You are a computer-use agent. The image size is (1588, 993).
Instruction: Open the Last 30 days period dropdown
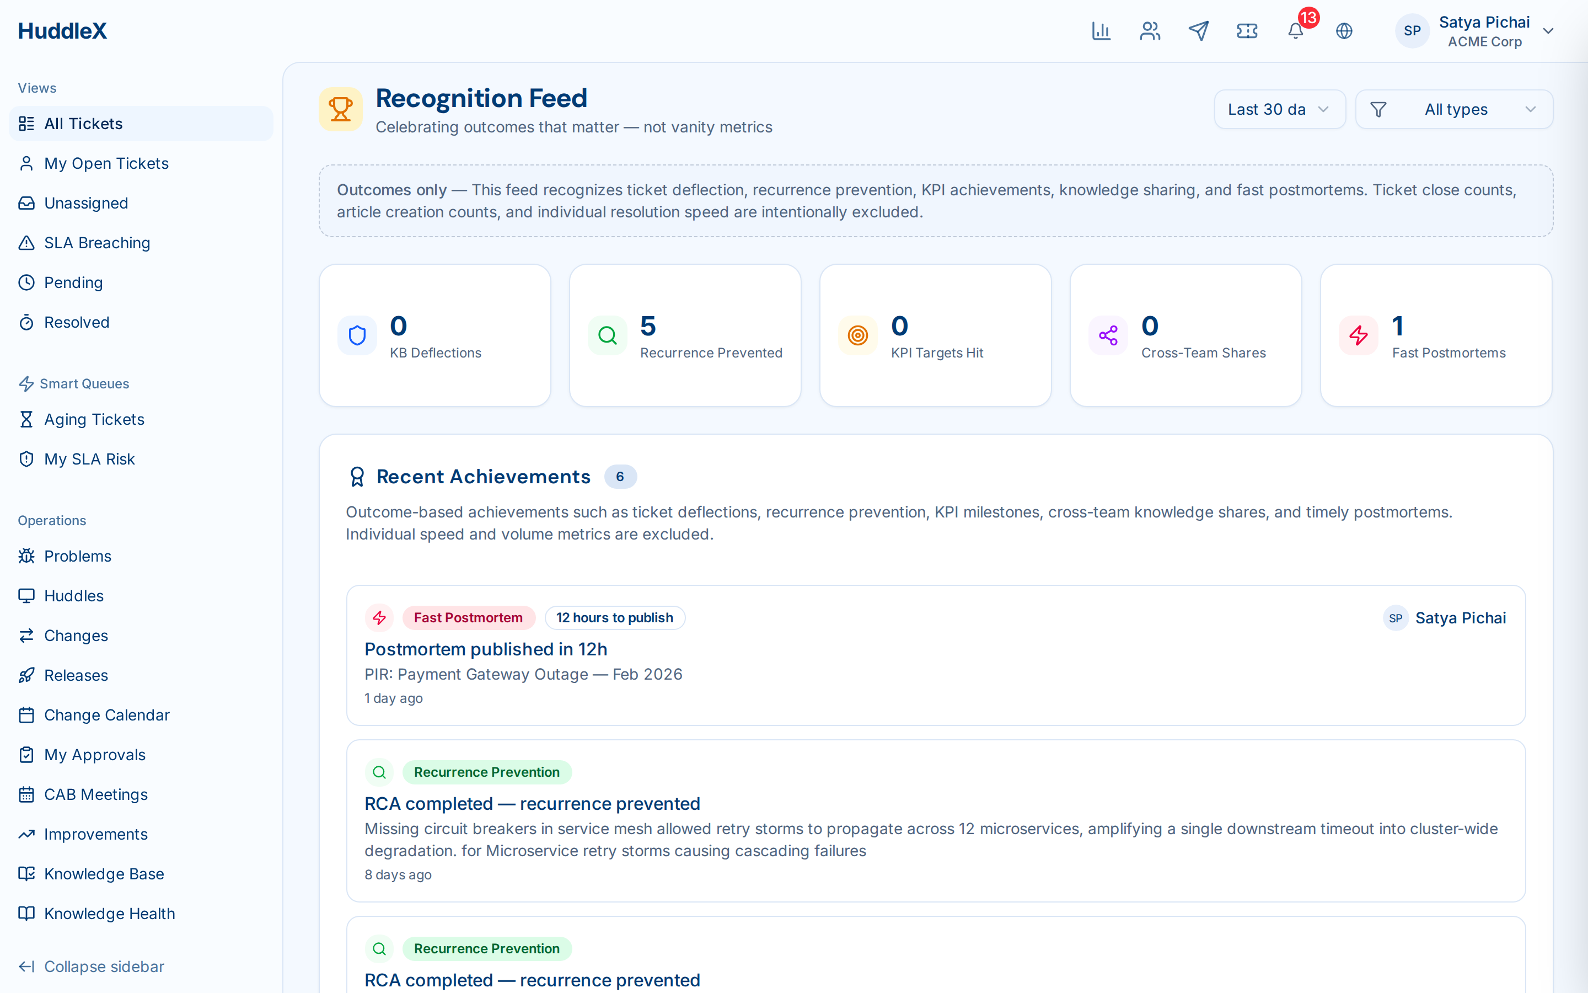[x=1280, y=110]
